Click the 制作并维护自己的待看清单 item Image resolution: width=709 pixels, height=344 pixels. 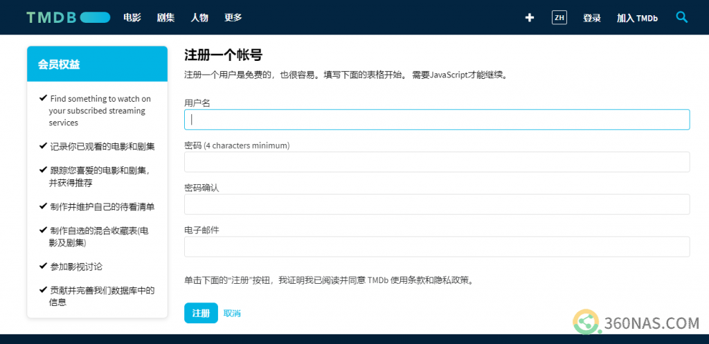97,207
